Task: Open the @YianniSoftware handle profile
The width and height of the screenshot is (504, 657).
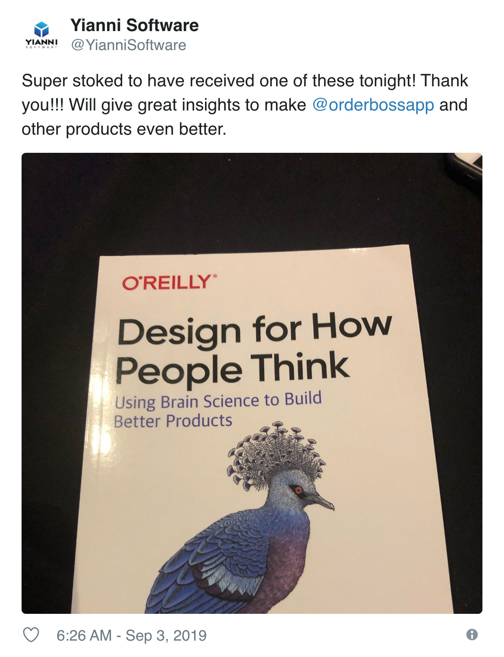Action: tap(129, 45)
